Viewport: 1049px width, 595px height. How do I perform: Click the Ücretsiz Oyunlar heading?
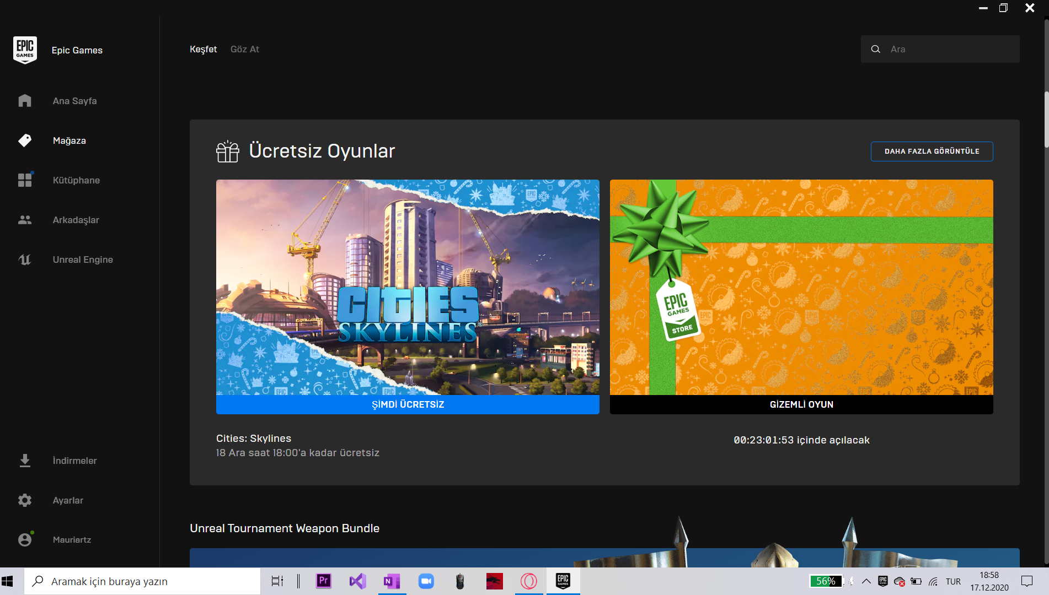point(322,151)
